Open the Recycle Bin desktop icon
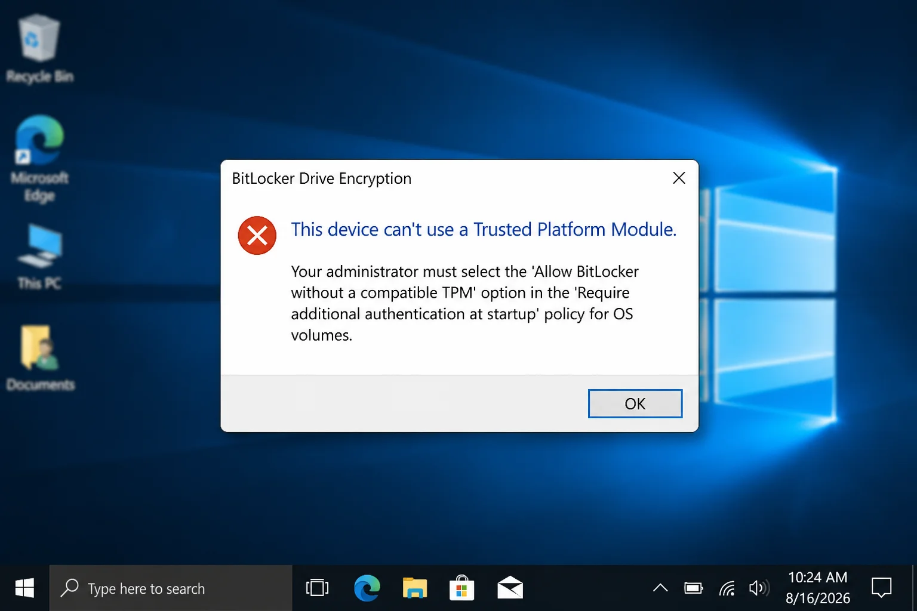The image size is (917, 611). 39,49
